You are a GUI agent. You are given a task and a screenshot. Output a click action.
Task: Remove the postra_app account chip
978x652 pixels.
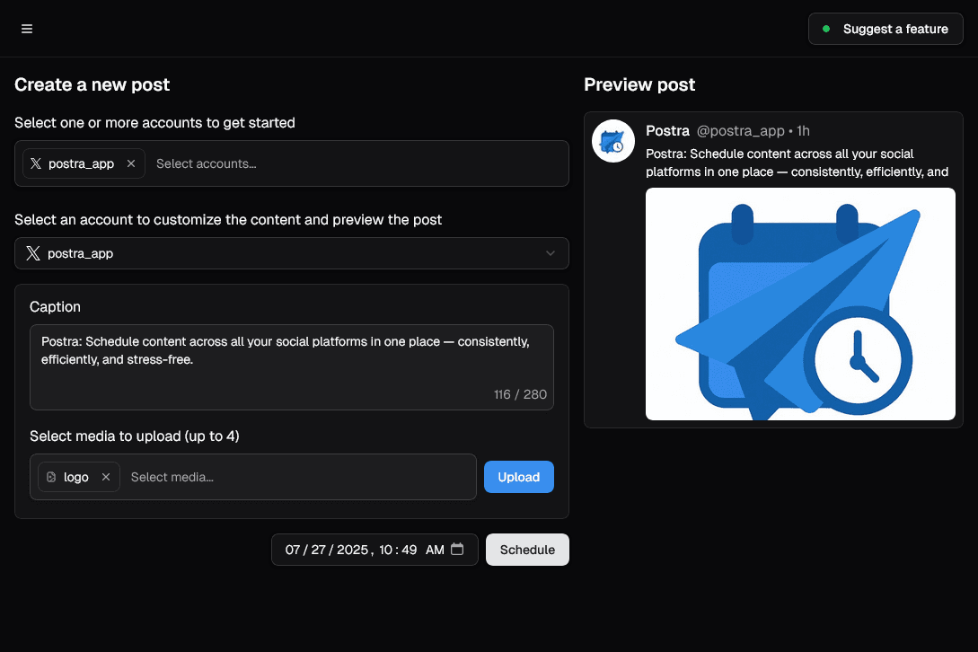(131, 163)
